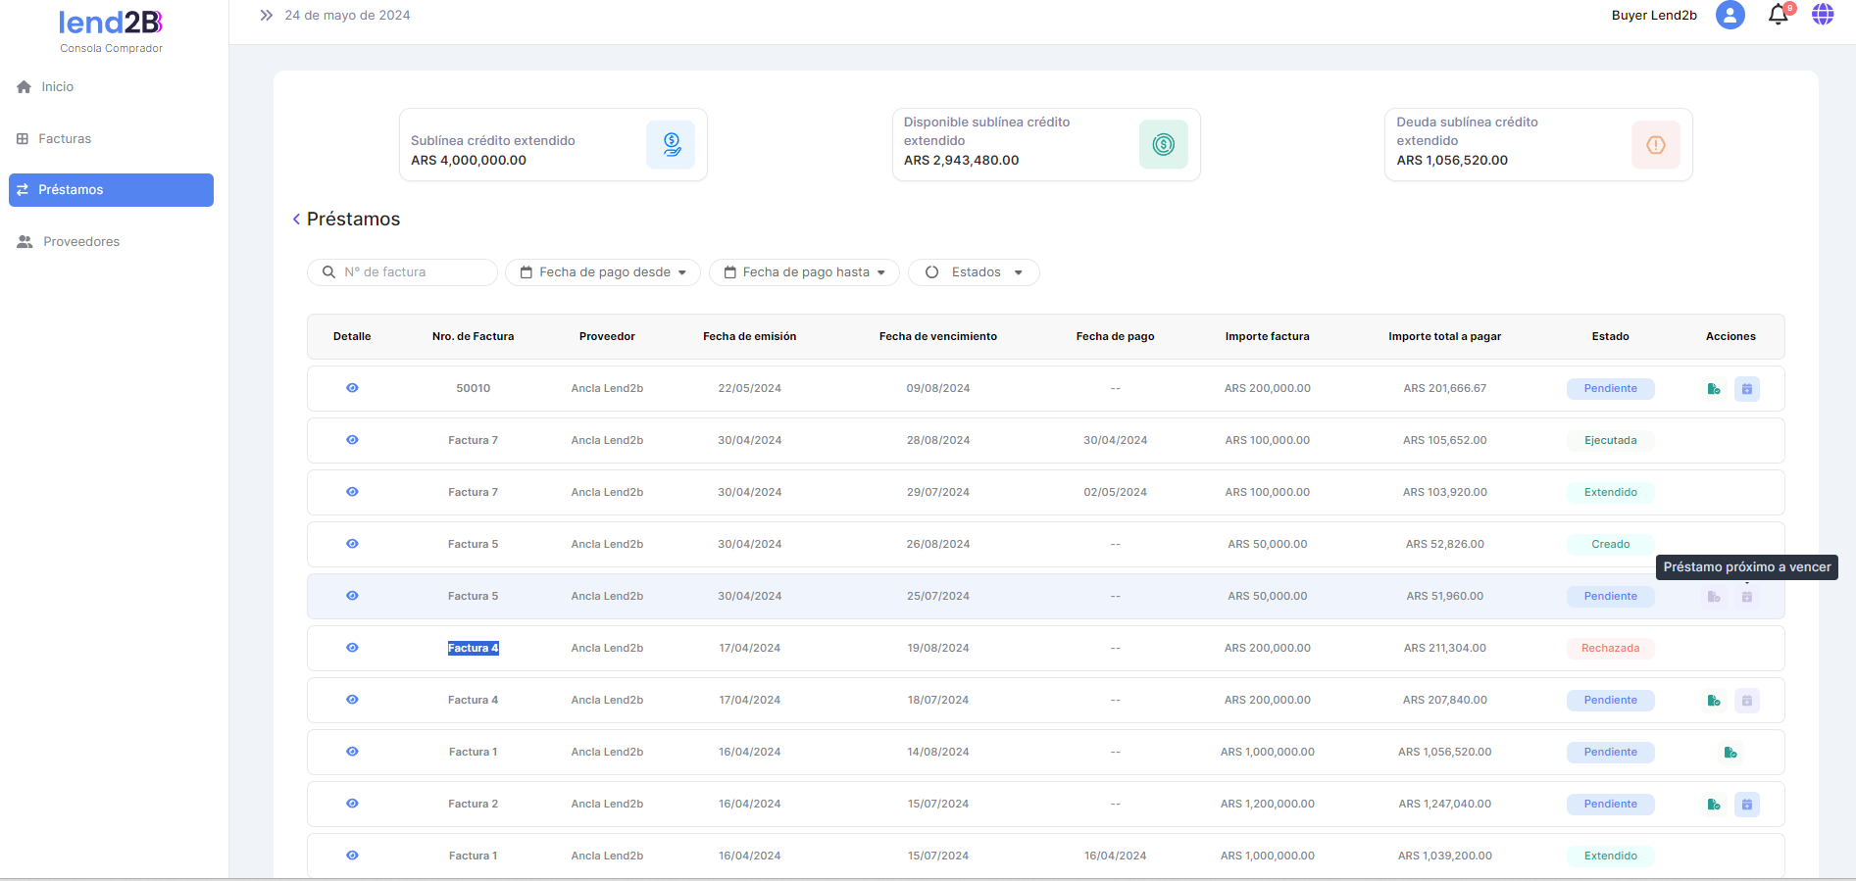Click the eye icon on the Creado row
1856x881 pixels.
[x=352, y=544]
